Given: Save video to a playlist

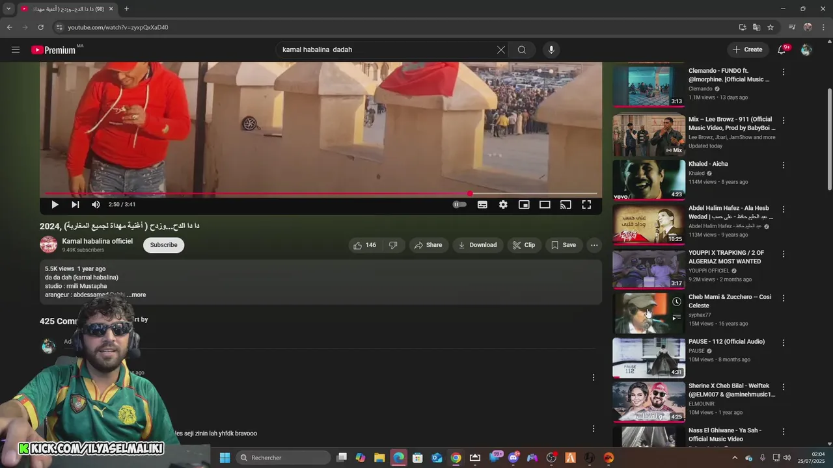Looking at the screenshot, I should click(x=564, y=245).
